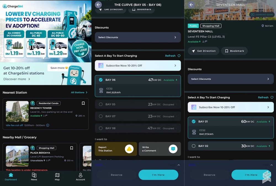Tap RM1.37/kWh price for Bay 01
The height and width of the screenshot is (186, 276).
point(206,134)
